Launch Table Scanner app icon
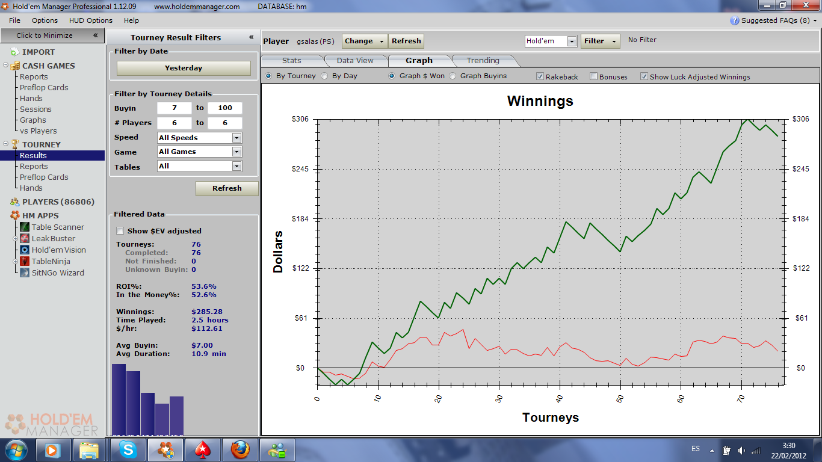The height and width of the screenshot is (462, 822). pos(25,227)
